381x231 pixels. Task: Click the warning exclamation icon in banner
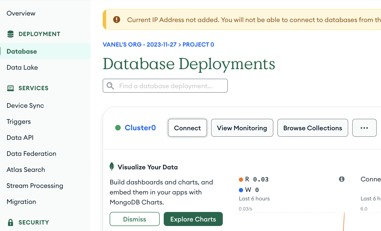[x=117, y=20]
